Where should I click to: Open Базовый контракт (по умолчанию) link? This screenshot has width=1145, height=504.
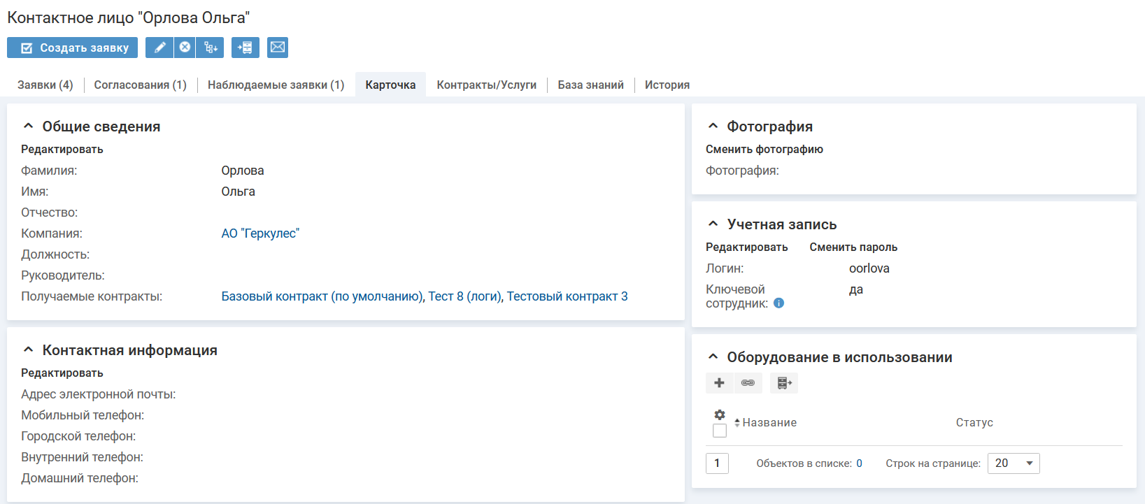tap(322, 296)
